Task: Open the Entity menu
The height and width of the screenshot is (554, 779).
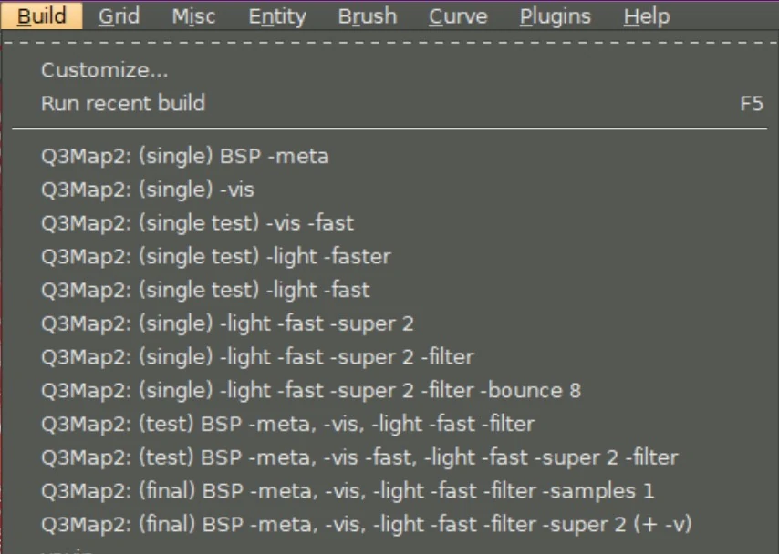Action: click(277, 16)
